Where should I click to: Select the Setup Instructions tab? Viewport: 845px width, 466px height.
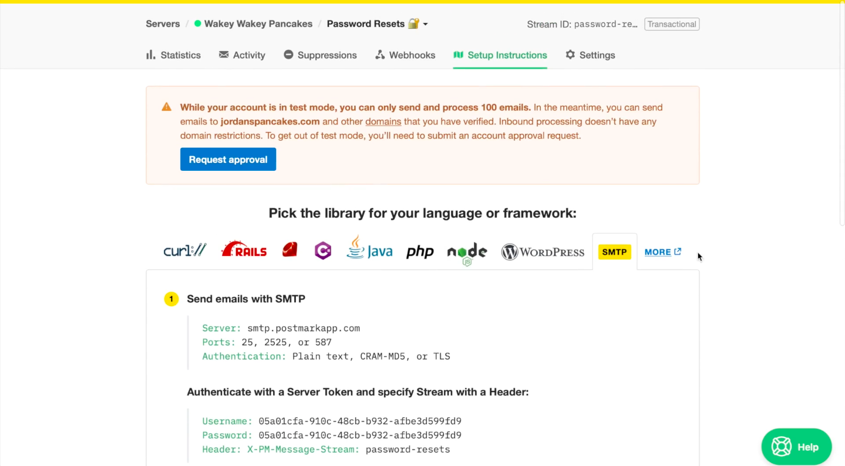click(500, 55)
